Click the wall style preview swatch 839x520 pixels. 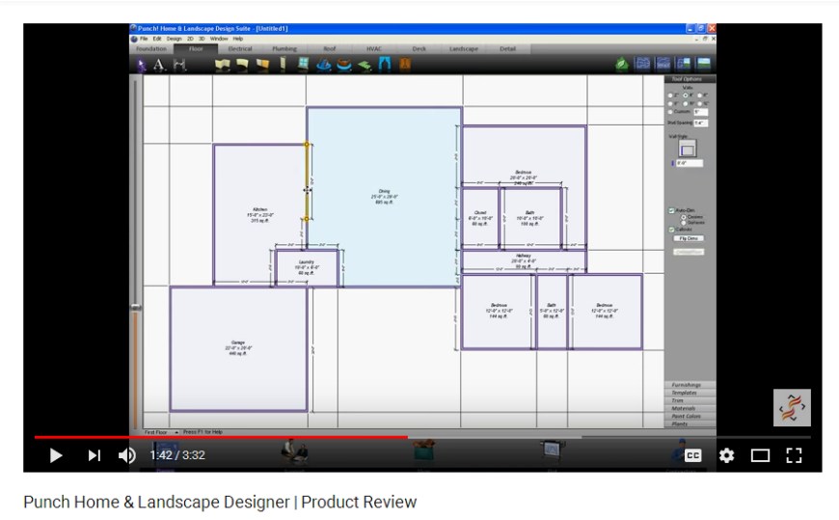[688, 149]
